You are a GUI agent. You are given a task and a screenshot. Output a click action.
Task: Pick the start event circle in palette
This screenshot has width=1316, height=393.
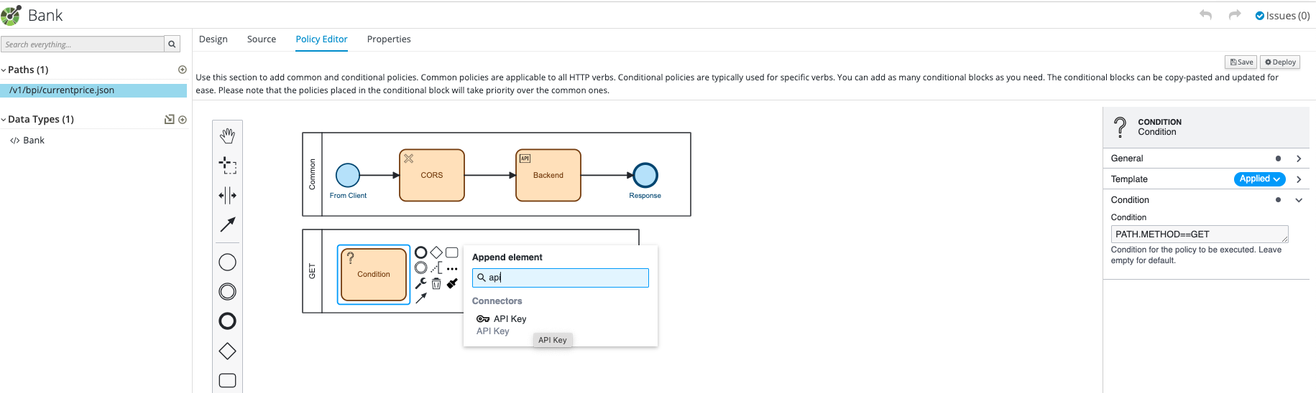tap(227, 262)
